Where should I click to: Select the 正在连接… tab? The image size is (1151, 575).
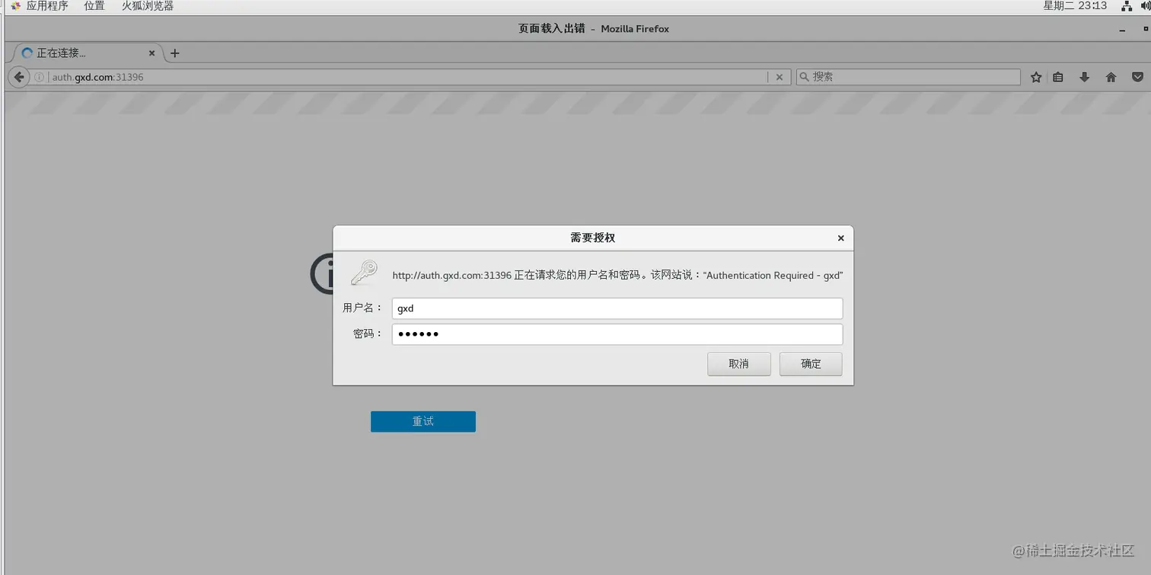[x=88, y=53]
